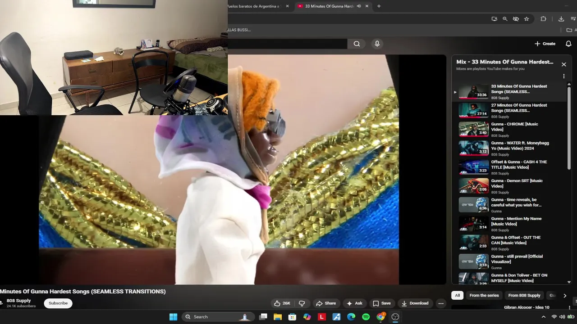The image size is (577, 324).
Task: Bookmark this page with the star icon
Action: 527,19
